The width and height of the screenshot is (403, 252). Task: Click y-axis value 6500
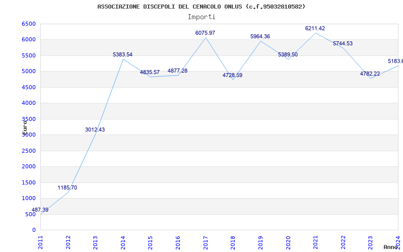[x=29, y=24]
